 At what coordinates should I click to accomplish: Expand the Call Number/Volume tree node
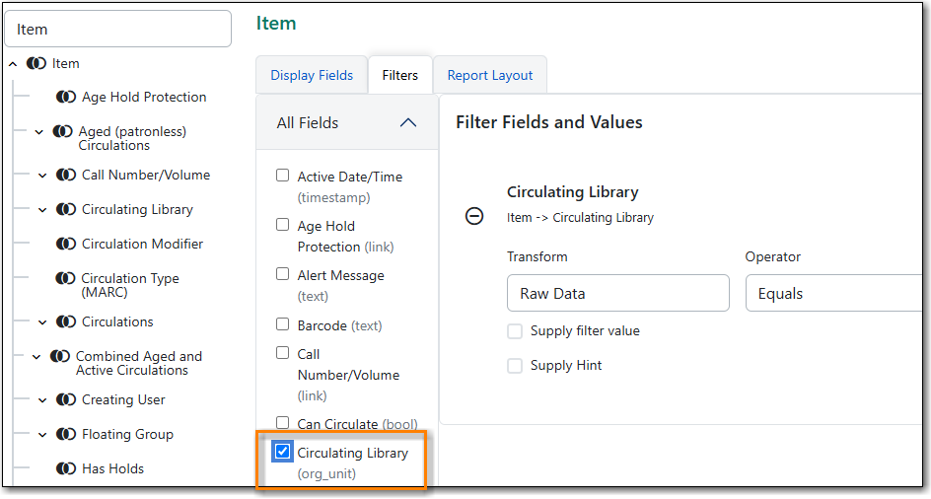point(42,176)
